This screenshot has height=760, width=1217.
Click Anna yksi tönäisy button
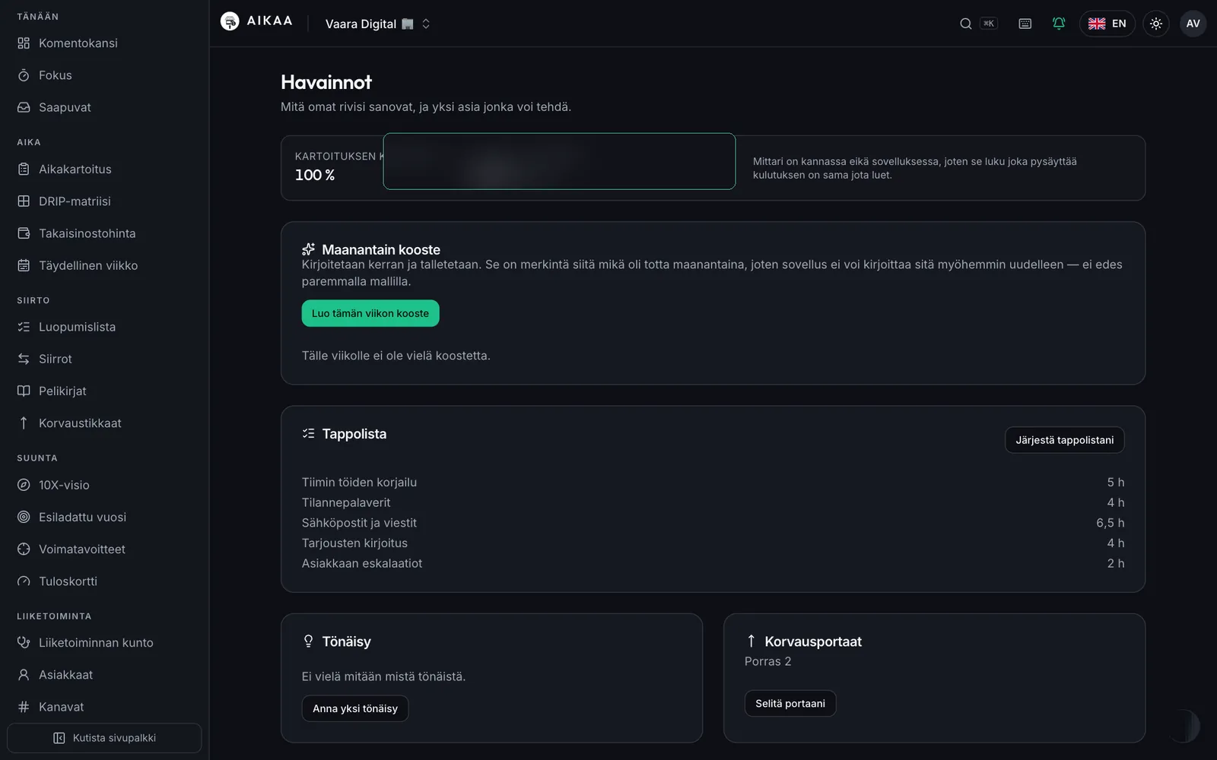pyautogui.click(x=355, y=708)
